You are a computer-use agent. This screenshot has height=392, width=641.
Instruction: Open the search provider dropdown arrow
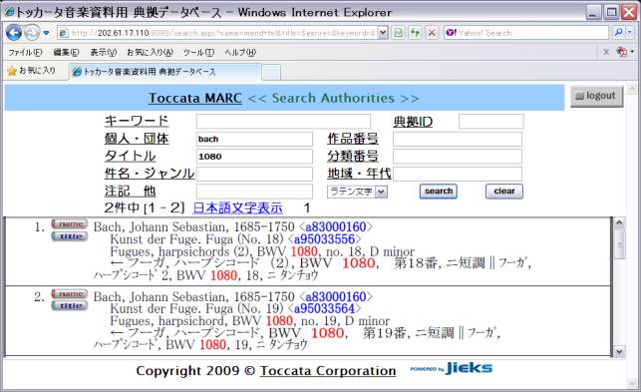coord(630,33)
